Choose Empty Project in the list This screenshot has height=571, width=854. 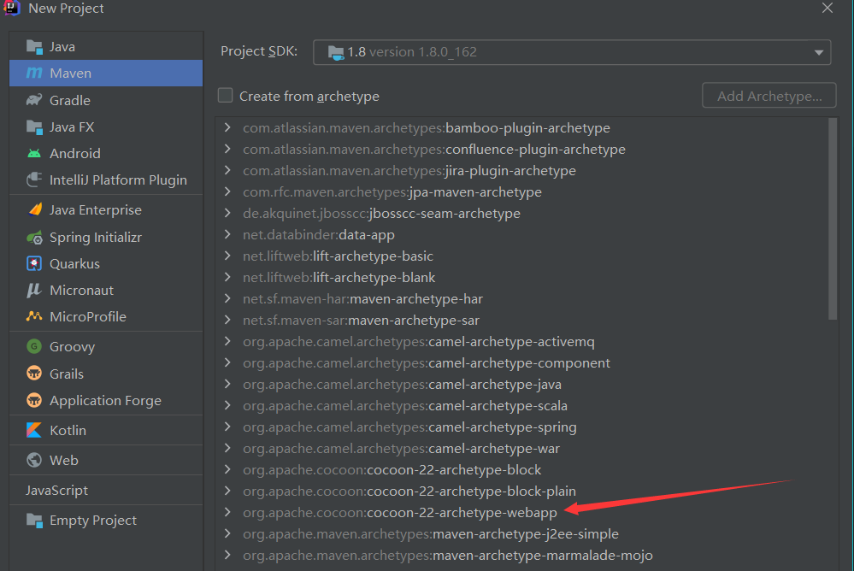click(x=106, y=521)
